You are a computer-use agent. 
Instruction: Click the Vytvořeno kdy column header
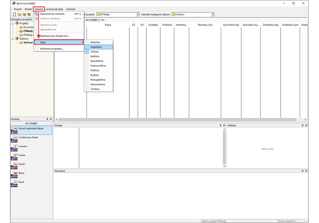(231, 25)
